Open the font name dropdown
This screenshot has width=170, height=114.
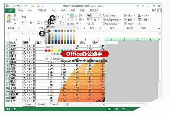[x=48, y=17]
